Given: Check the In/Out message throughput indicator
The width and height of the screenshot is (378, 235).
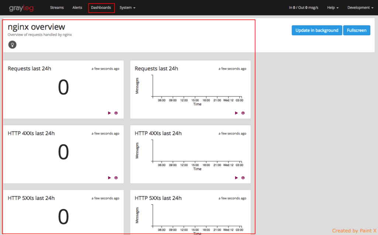Looking at the screenshot, I should point(303,7).
